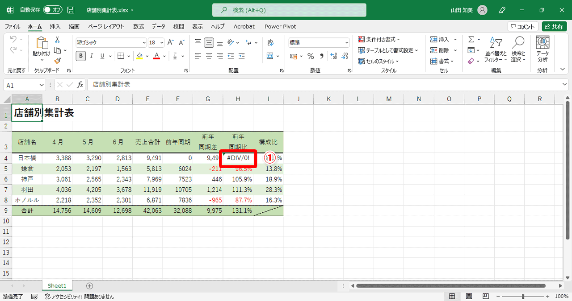572x301 pixels.
Task: Click the 共有 share button
Action: pos(554,26)
